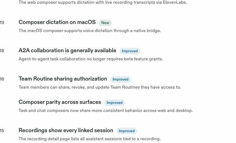Click the Team members can share description

click(x=100, y=87)
